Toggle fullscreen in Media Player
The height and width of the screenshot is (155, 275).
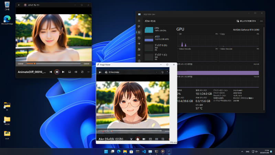(82, 72)
